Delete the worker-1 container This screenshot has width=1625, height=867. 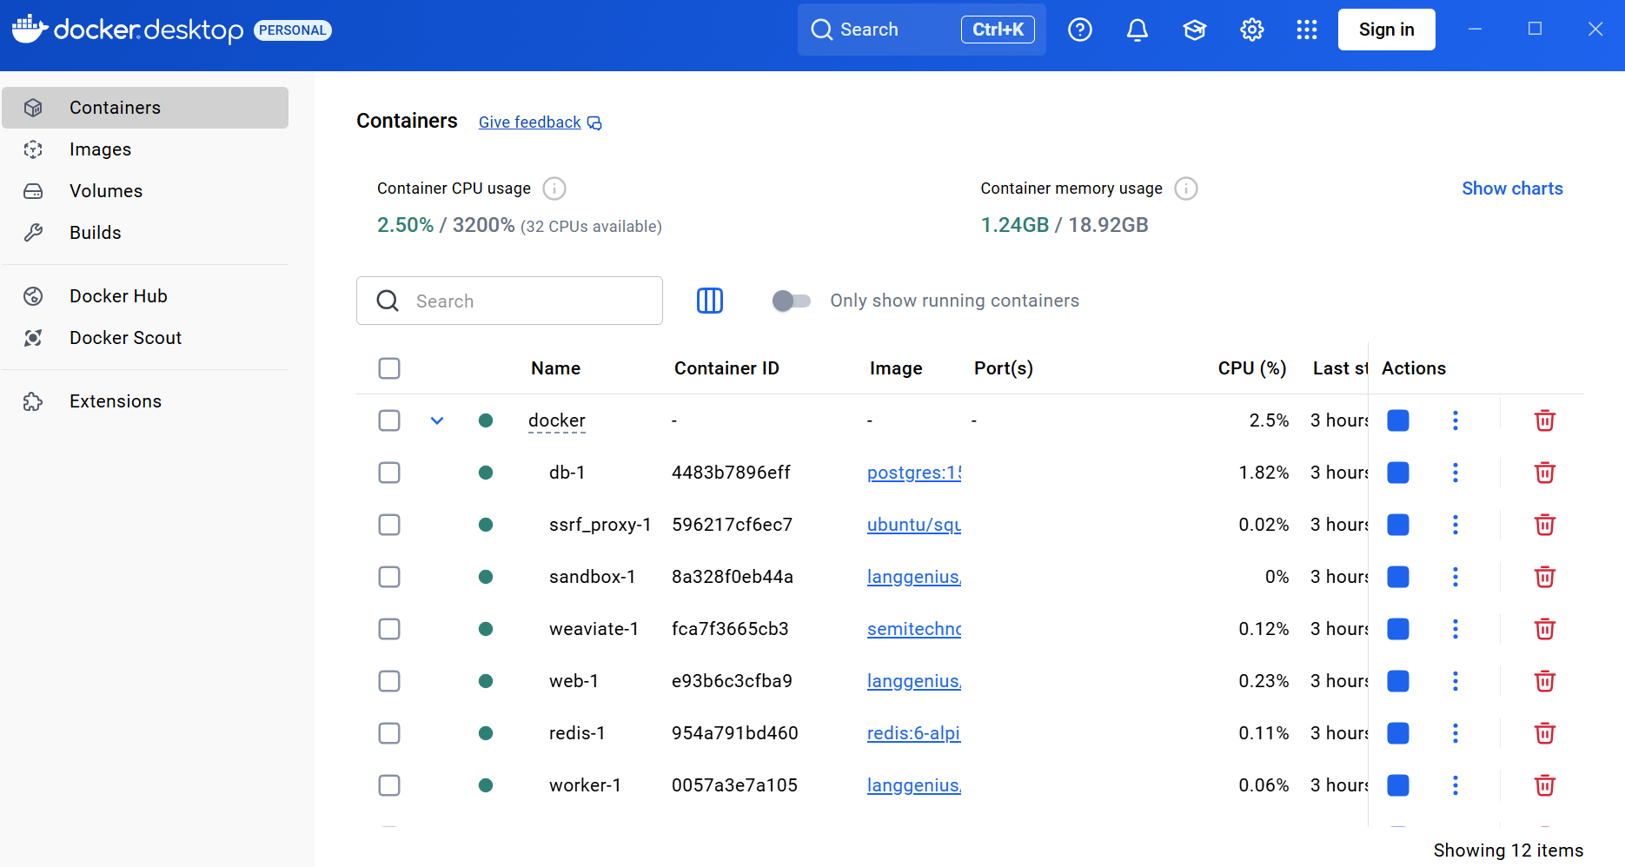[1545, 785]
